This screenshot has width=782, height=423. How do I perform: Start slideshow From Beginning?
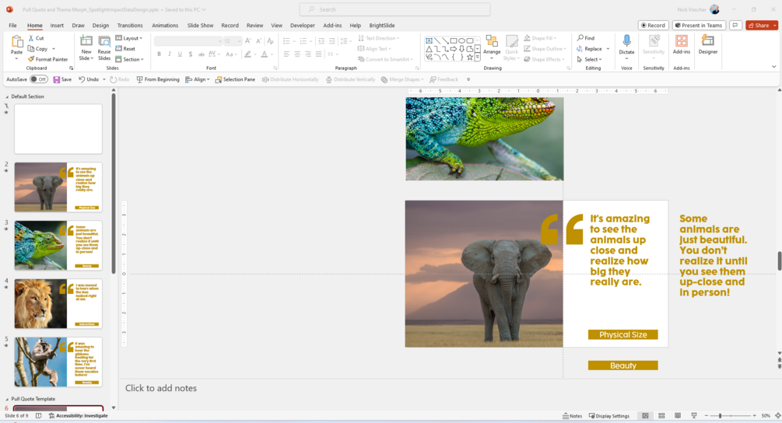pyautogui.click(x=158, y=79)
